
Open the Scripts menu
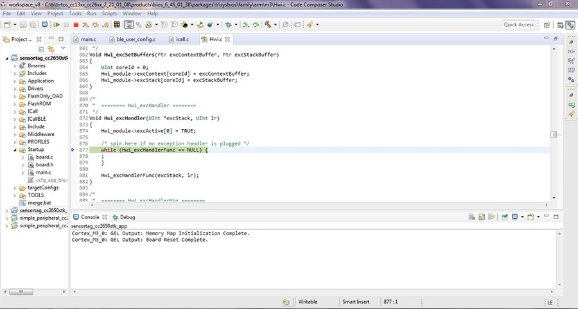coord(109,13)
